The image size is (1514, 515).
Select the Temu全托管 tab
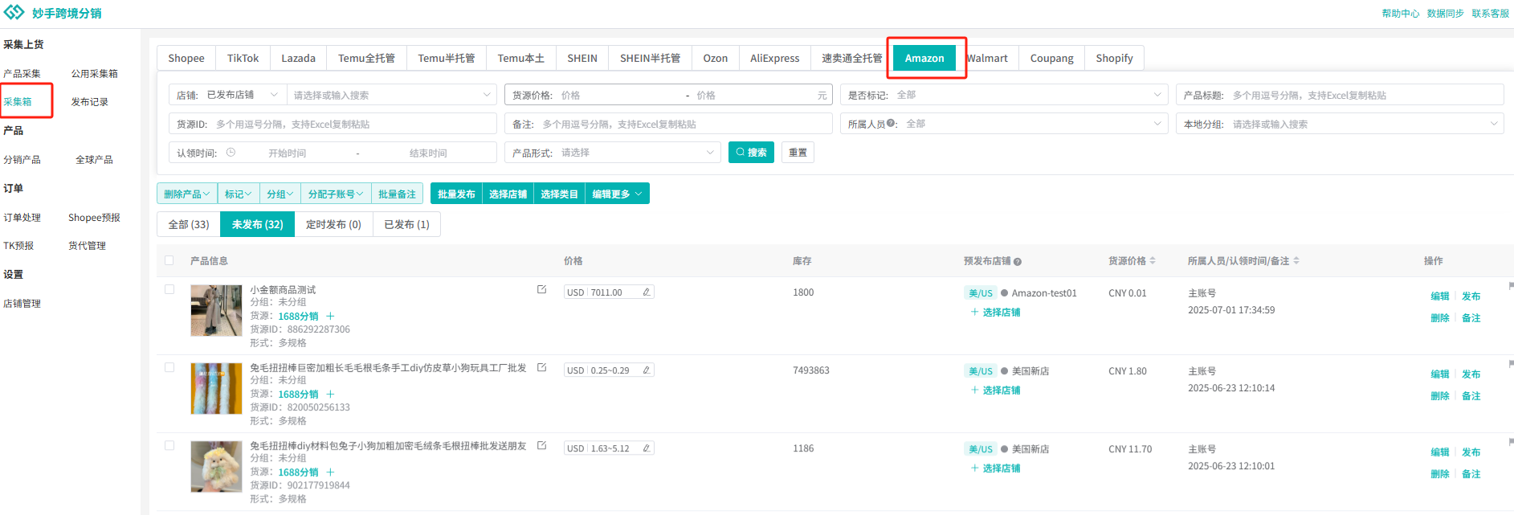click(366, 58)
